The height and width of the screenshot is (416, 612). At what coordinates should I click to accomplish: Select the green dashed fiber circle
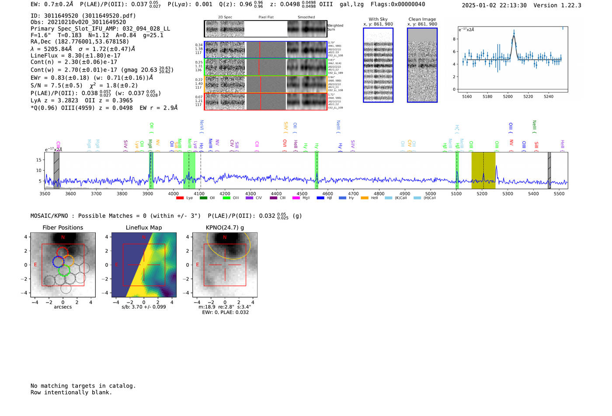point(64,270)
